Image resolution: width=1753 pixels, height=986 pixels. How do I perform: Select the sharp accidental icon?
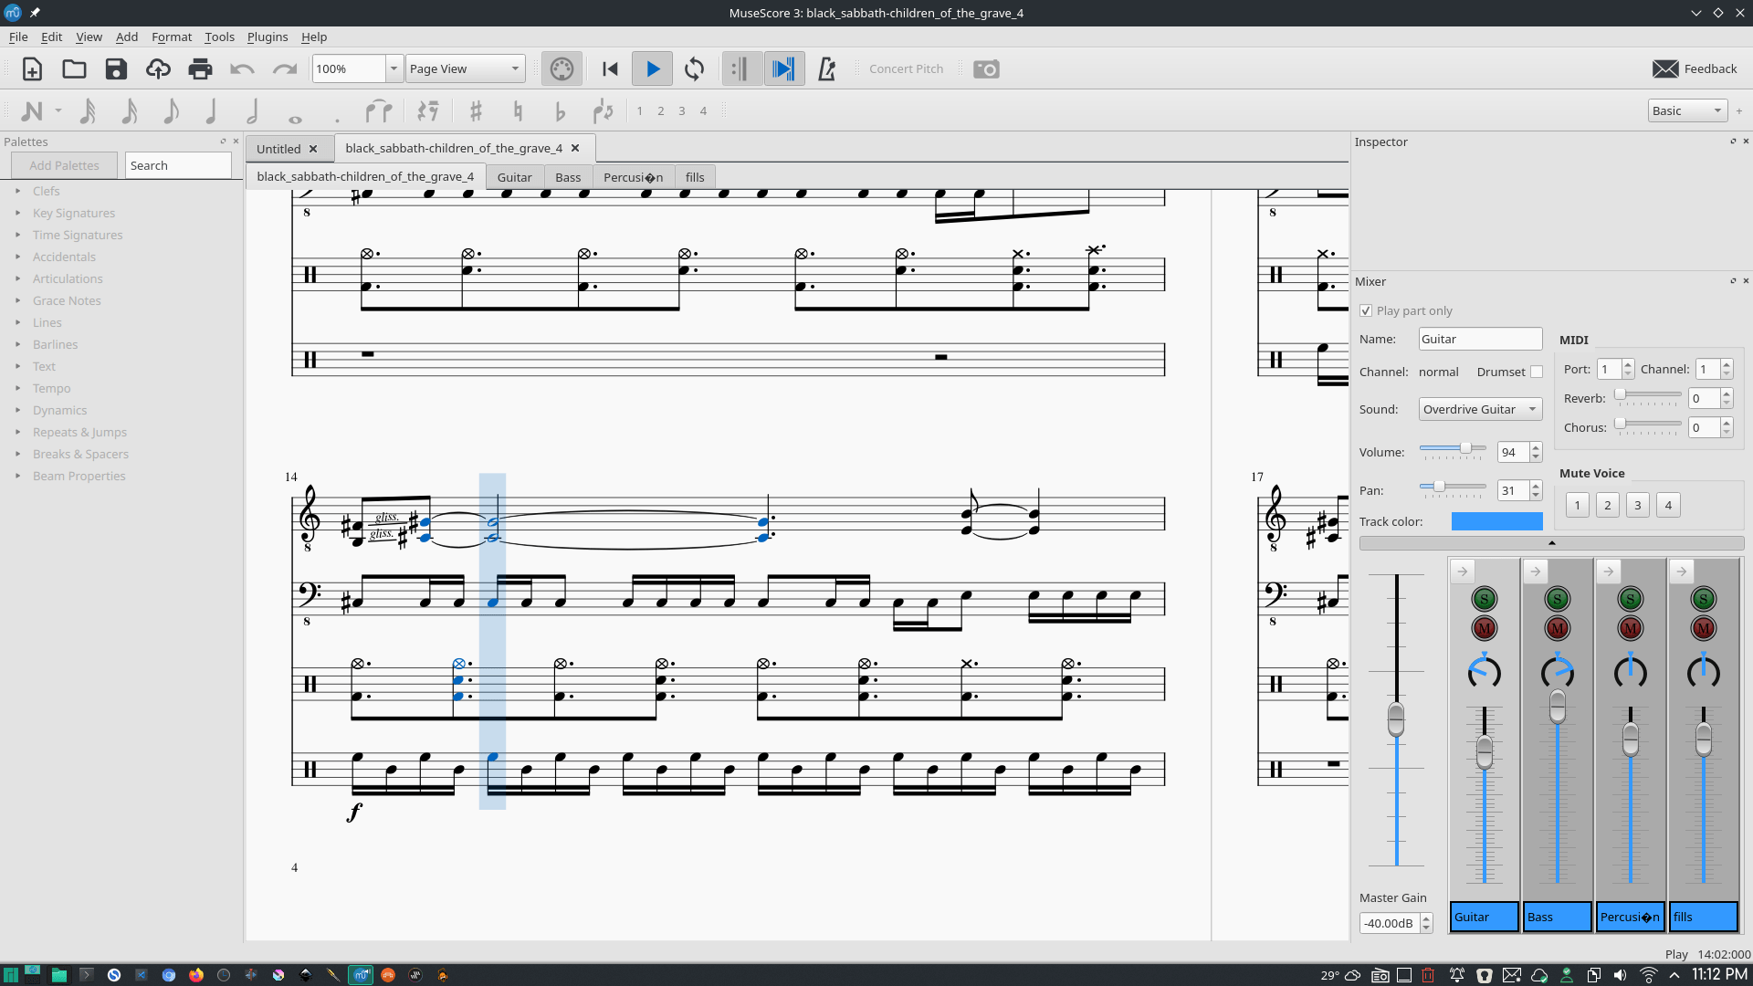pyautogui.click(x=475, y=111)
